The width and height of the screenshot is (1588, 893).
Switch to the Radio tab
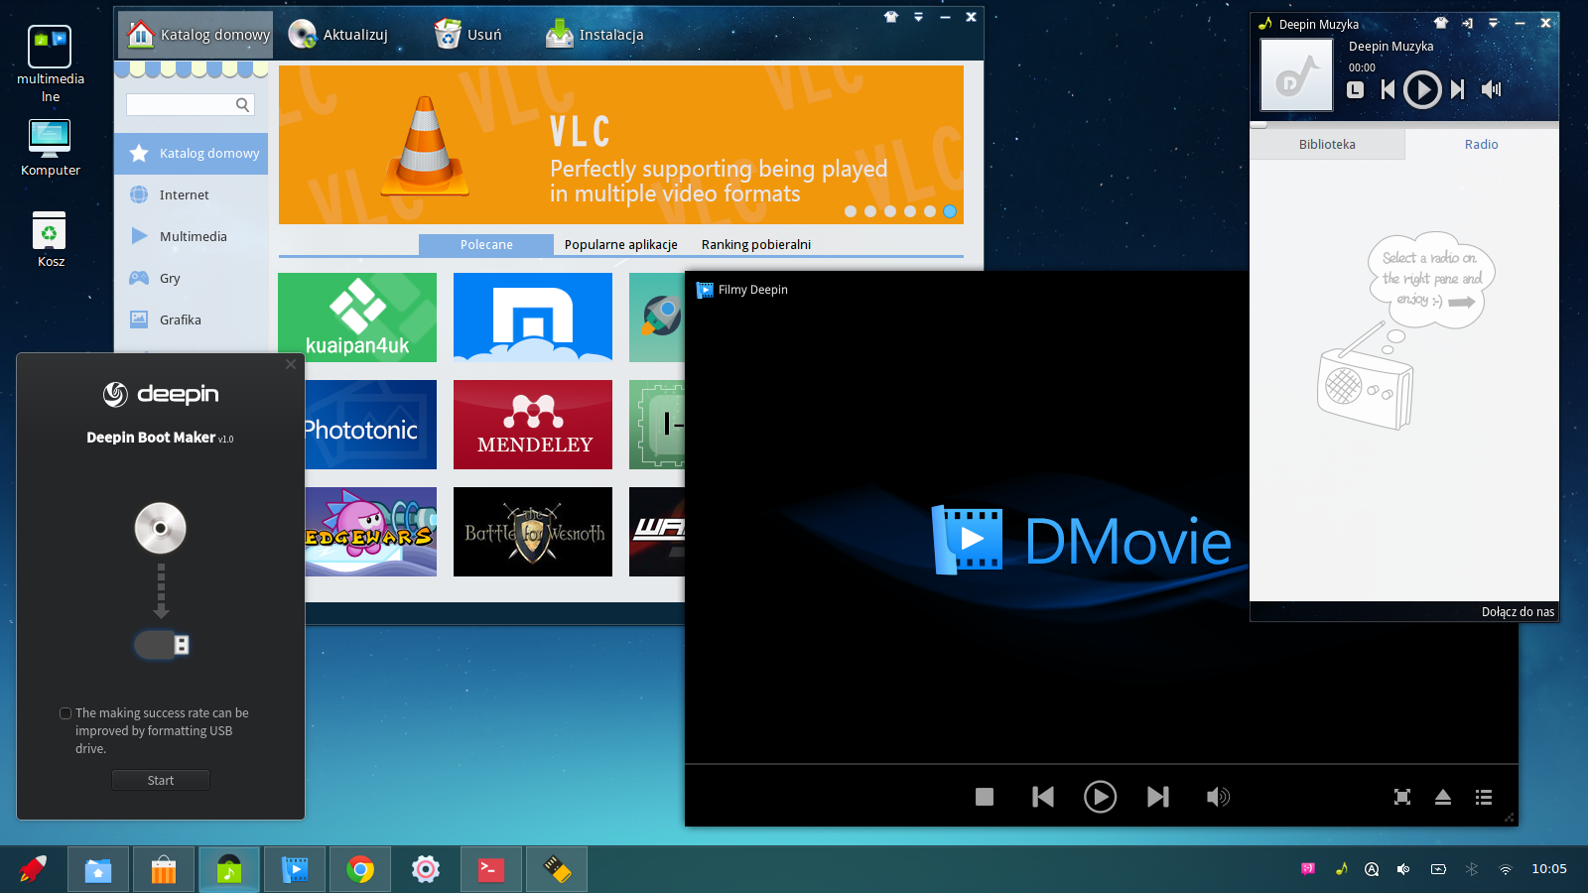(1482, 145)
